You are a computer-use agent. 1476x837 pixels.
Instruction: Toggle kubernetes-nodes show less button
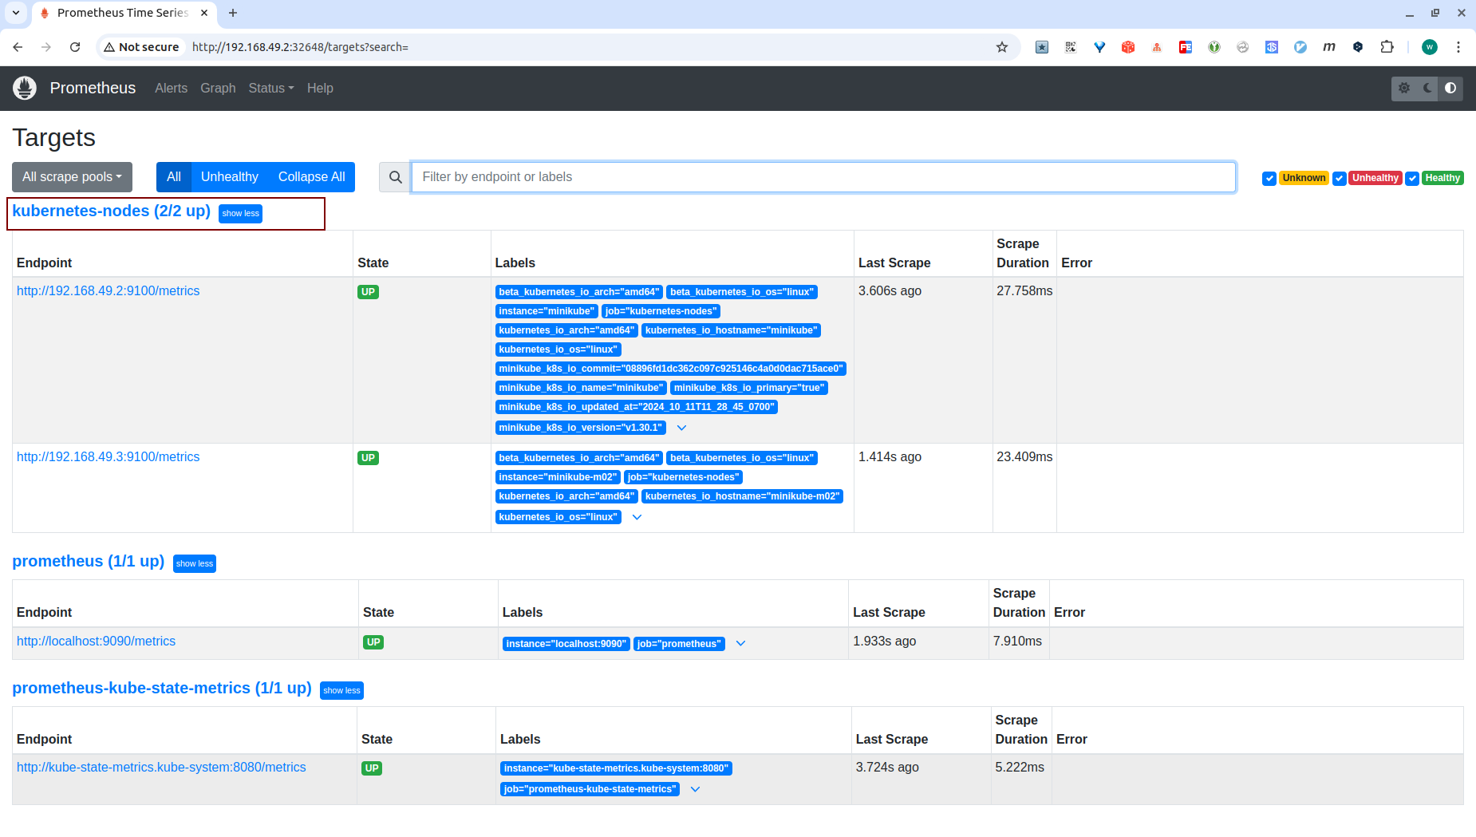point(240,214)
